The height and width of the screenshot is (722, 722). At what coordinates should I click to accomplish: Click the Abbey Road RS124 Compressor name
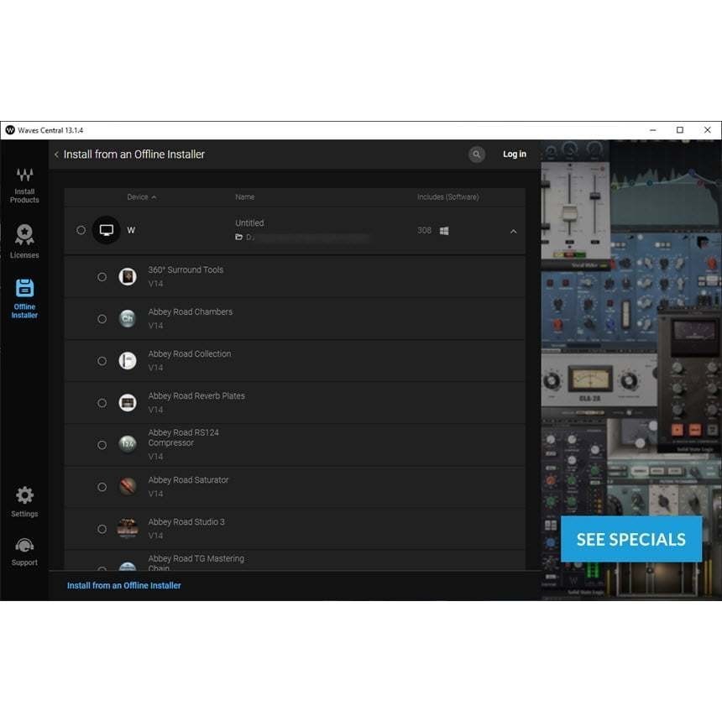pos(183,437)
